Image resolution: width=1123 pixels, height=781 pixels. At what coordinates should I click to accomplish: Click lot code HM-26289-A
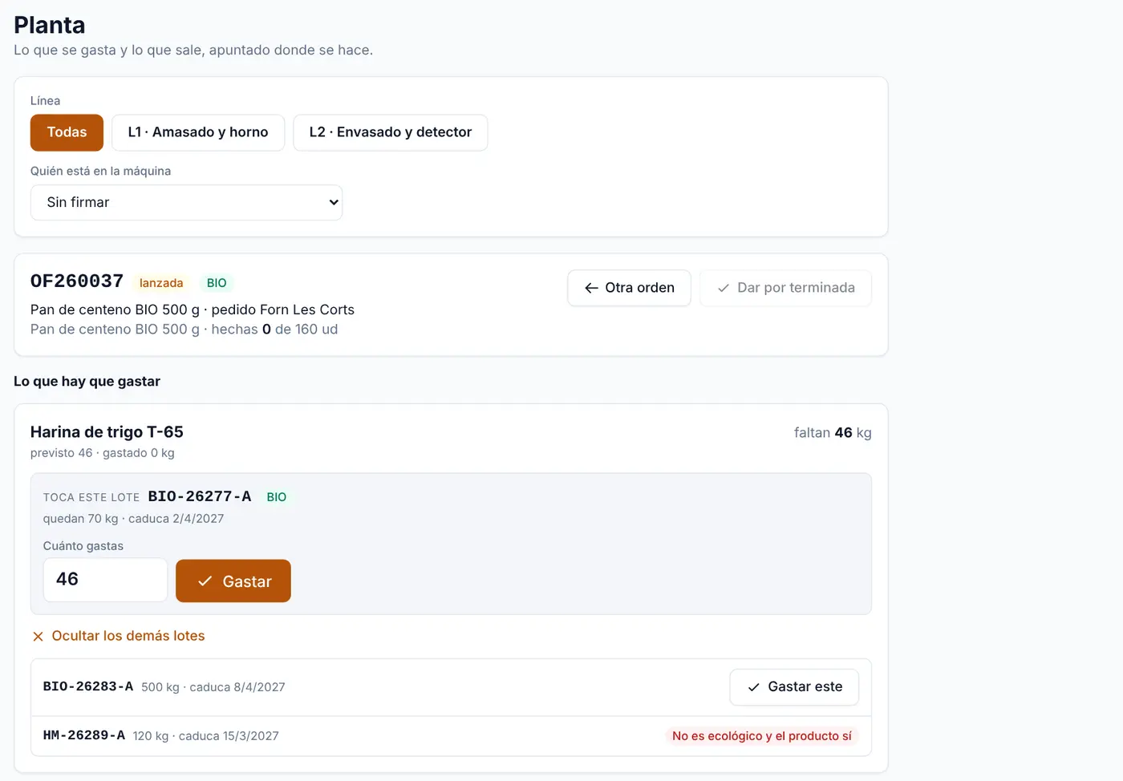coord(84,735)
